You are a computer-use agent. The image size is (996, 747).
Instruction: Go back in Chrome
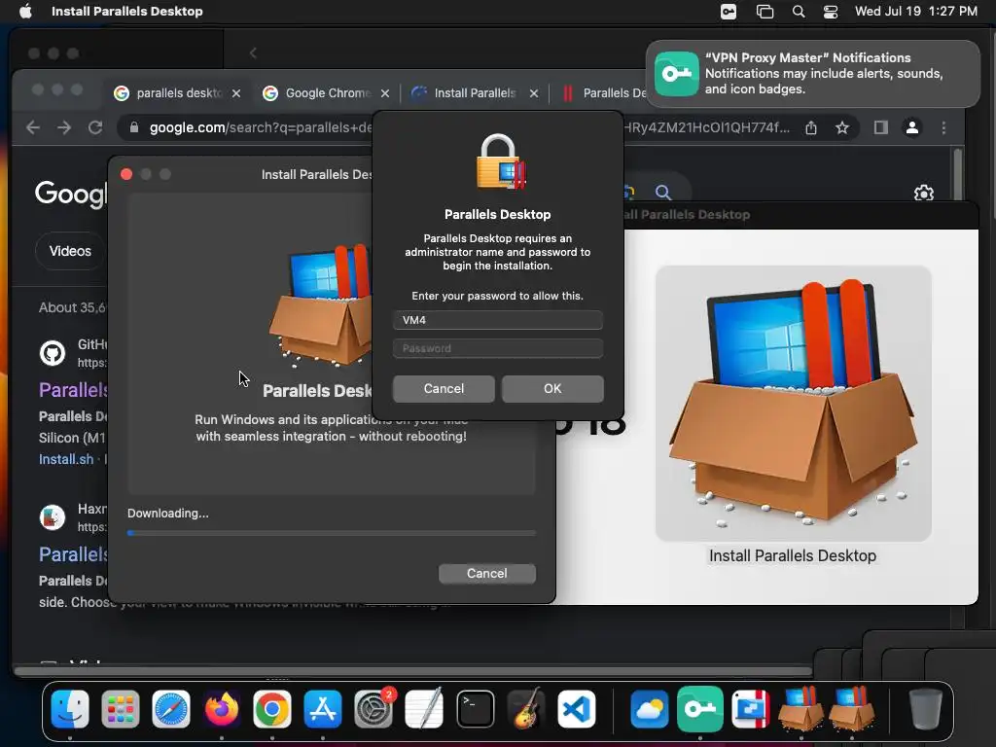pos(33,127)
